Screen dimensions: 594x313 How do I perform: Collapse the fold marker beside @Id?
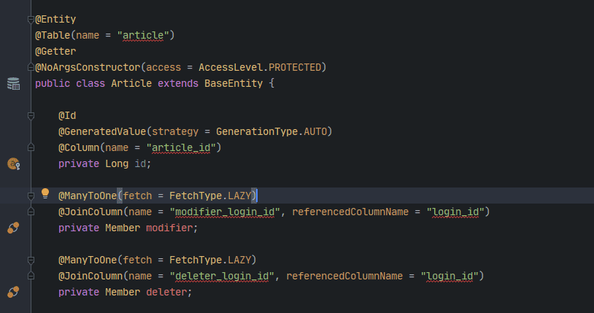coord(31,115)
